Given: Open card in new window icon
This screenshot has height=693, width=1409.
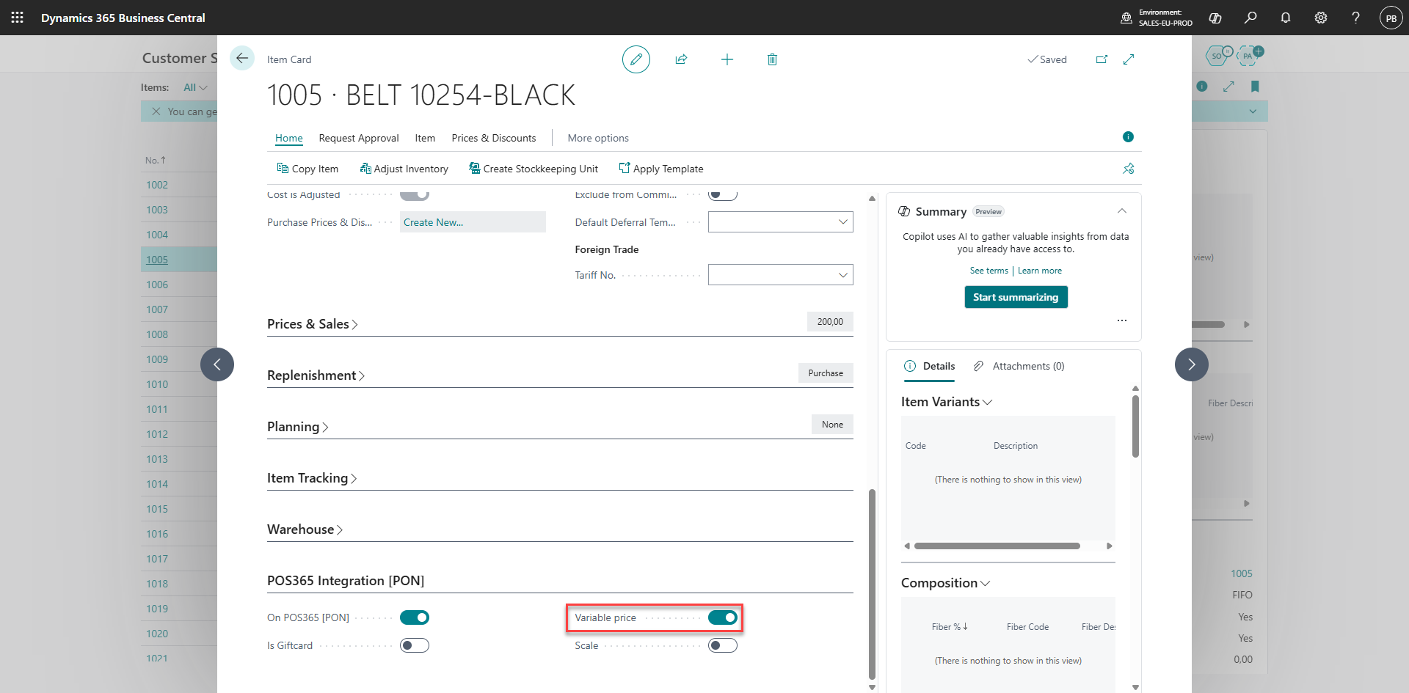Looking at the screenshot, I should (x=1102, y=59).
